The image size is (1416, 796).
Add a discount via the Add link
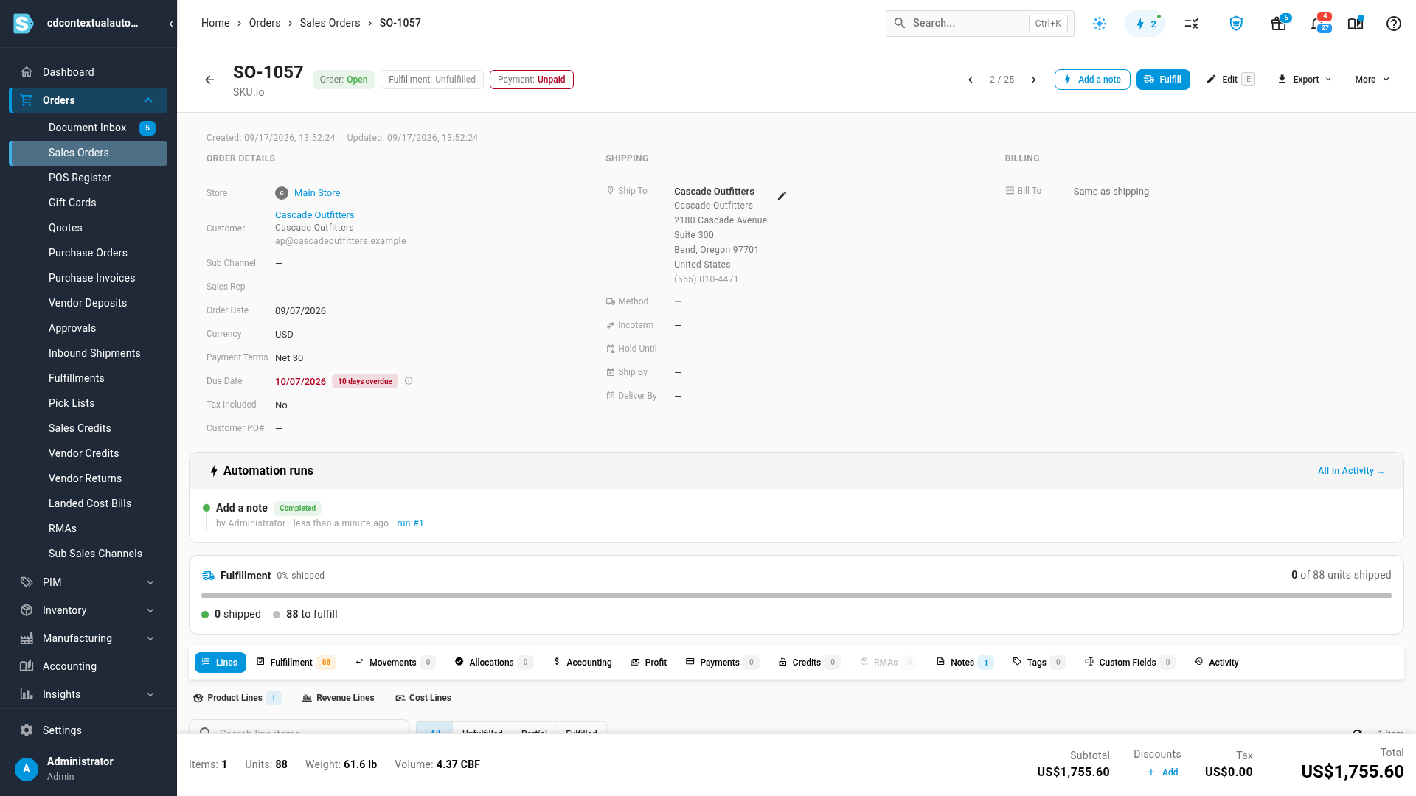1163,772
